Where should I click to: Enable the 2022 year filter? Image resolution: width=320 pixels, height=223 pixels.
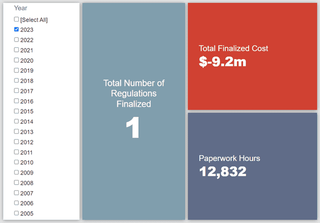[x=16, y=40]
